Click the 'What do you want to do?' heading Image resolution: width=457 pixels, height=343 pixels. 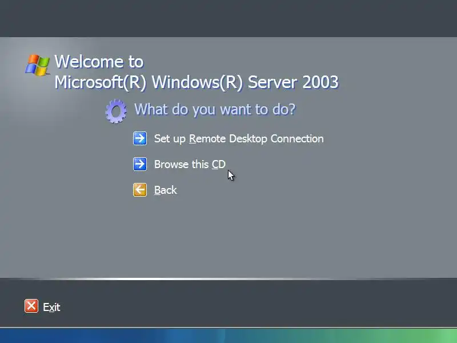coord(215,109)
